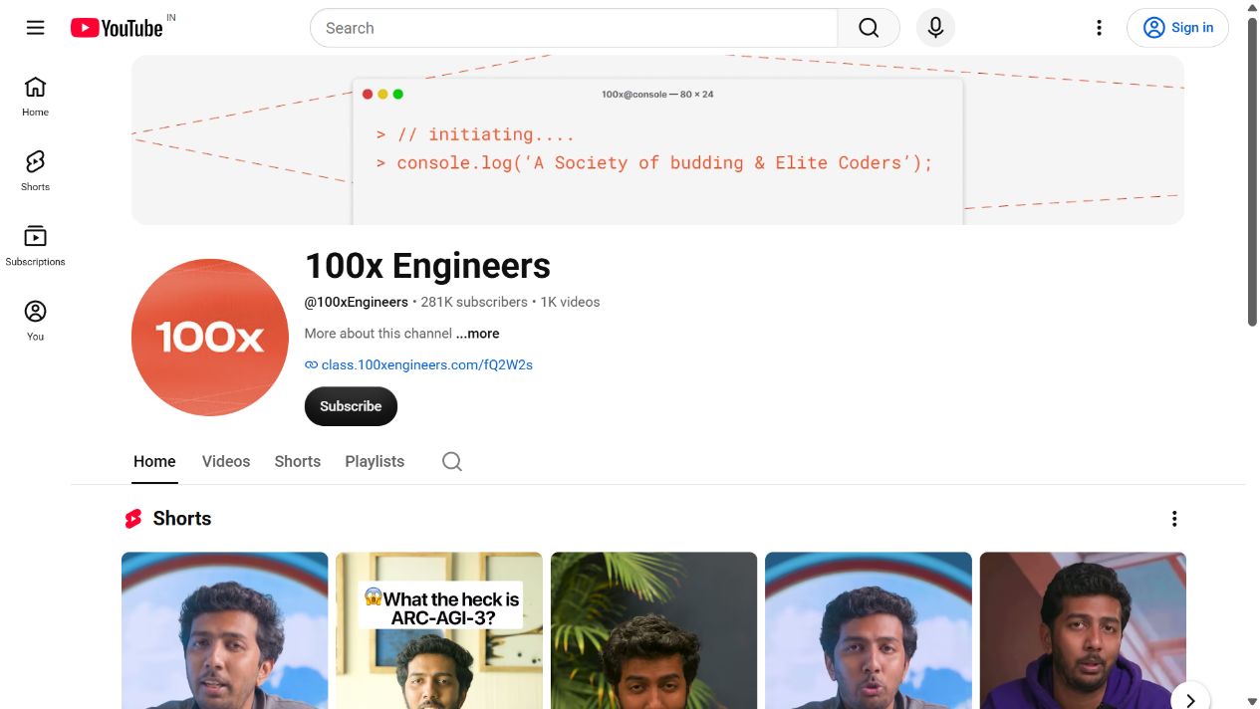Image resolution: width=1260 pixels, height=709 pixels.
Task: Expand channel description with ...more
Action: coord(477,334)
